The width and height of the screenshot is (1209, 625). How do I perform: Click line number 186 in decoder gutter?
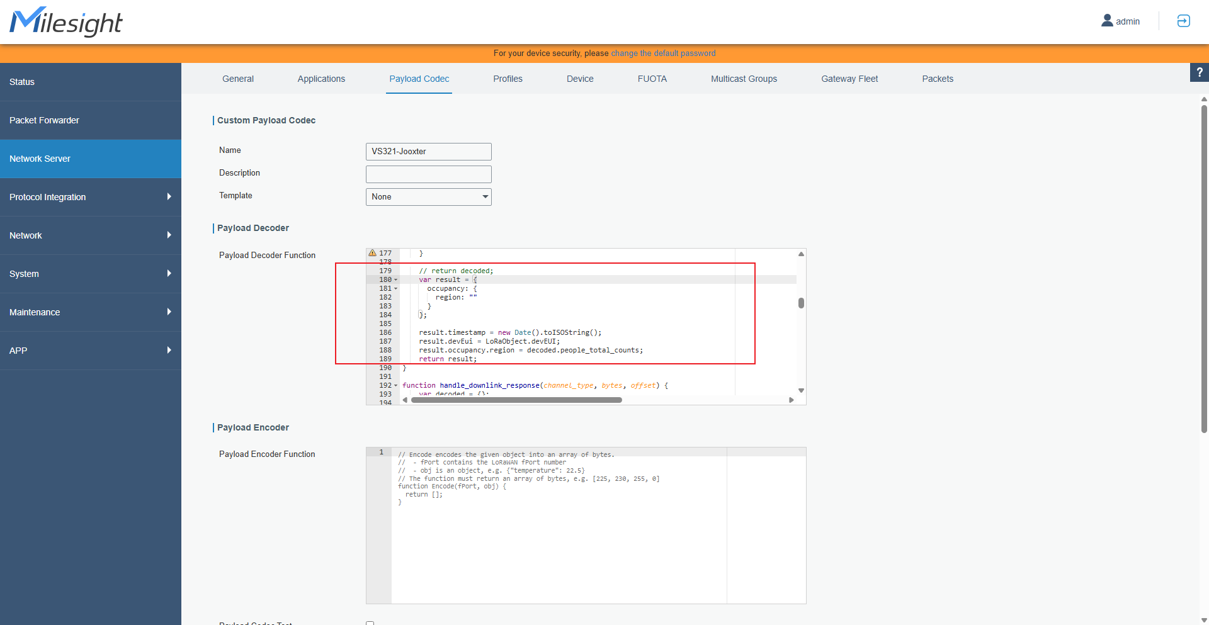tap(385, 332)
